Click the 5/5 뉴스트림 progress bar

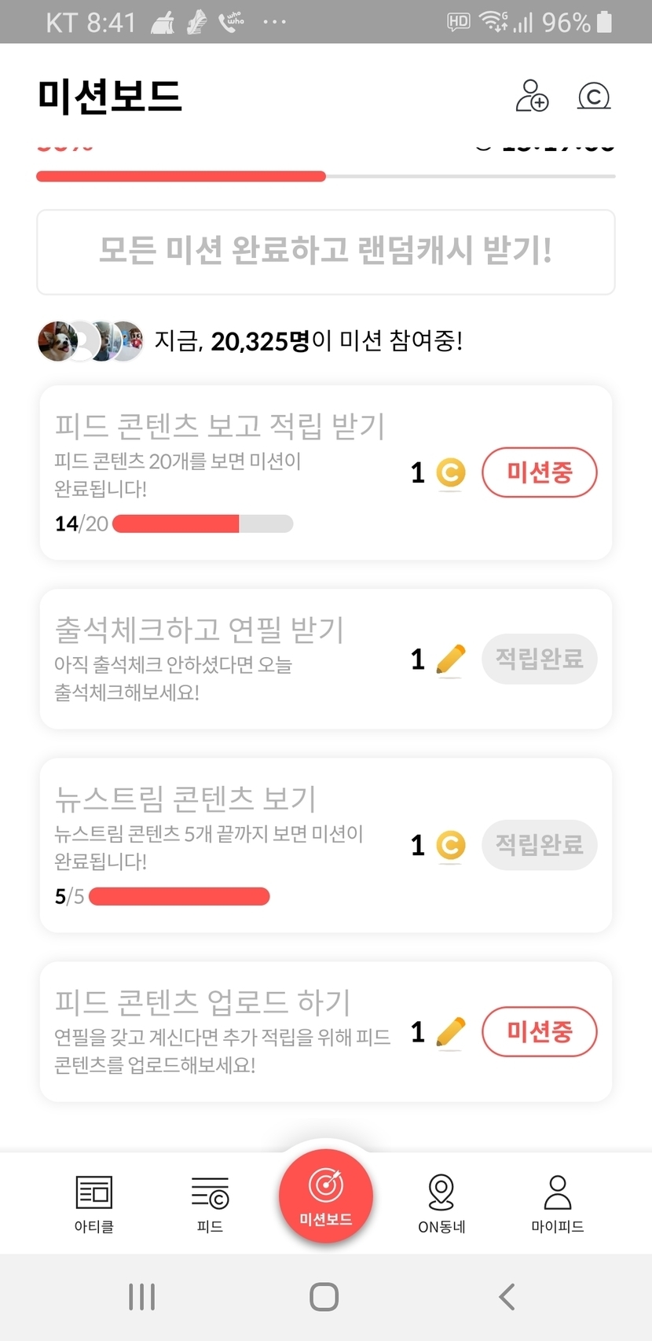tap(179, 896)
